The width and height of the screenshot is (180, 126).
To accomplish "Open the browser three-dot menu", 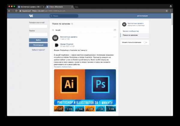I will [x=171, y=11].
